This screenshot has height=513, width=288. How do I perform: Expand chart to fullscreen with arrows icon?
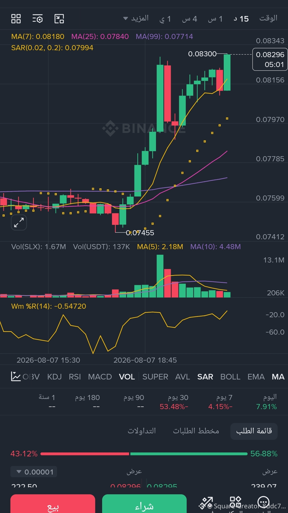click(19, 222)
